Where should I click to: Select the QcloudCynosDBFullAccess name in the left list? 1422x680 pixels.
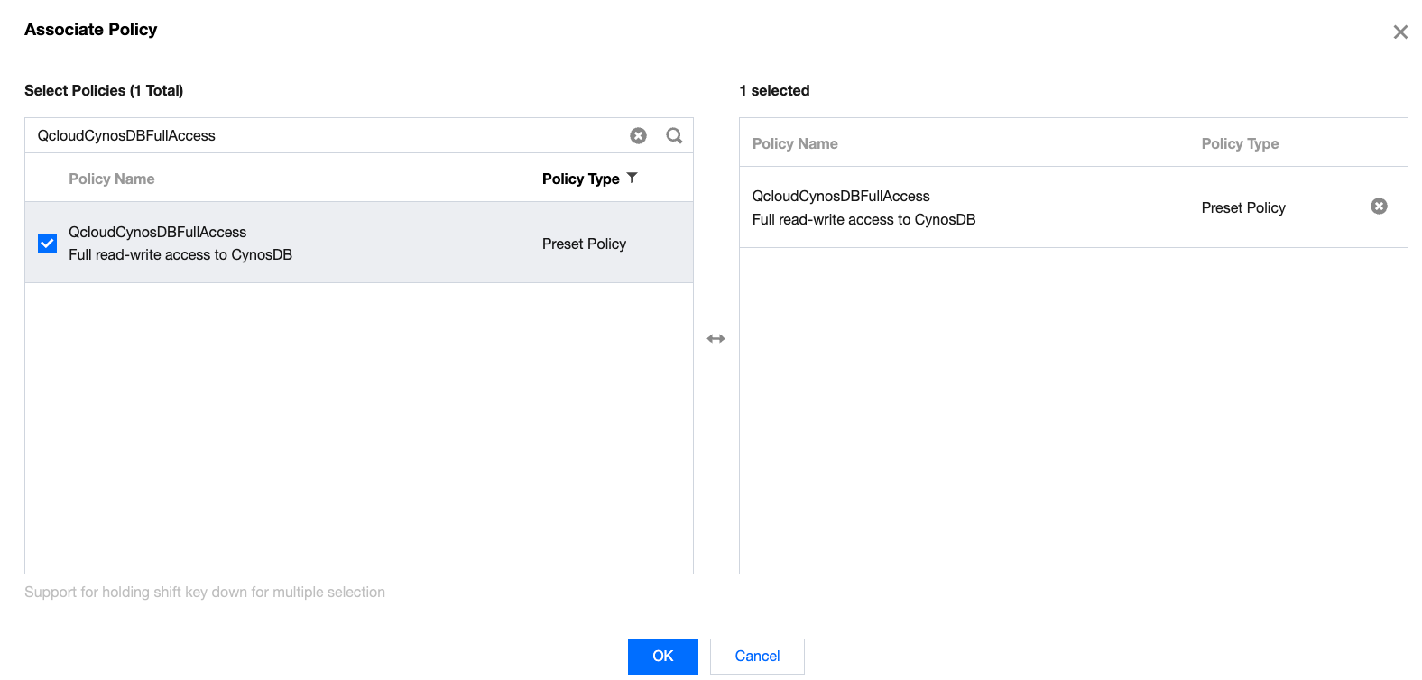(158, 232)
